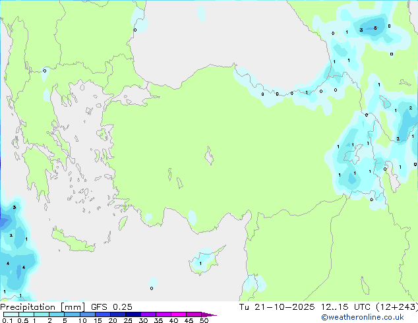418x323 pixels.
Task: Click the "0" value on Bulgarian Black Sea coast
Action: [x=135, y=30]
